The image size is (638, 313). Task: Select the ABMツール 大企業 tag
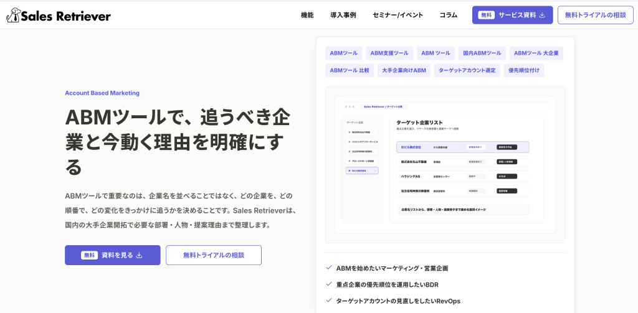[x=536, y=54]
